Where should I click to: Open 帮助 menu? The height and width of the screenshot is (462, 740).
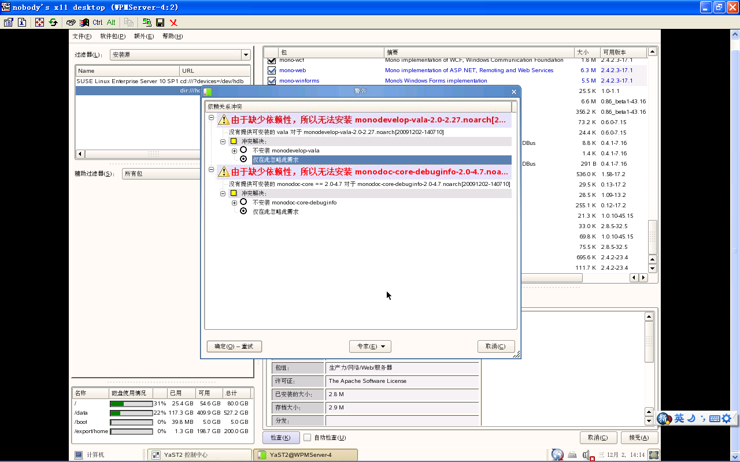172,36
